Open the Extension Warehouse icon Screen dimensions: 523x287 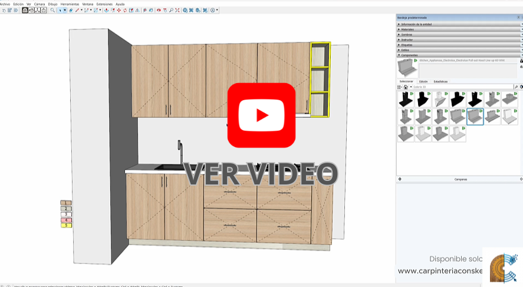pos(191,11)
